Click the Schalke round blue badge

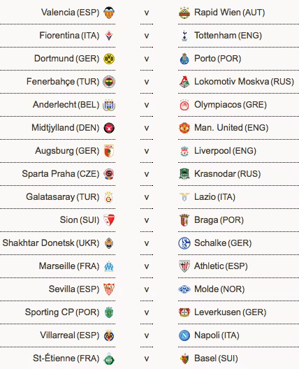click(x=184, y=243)
